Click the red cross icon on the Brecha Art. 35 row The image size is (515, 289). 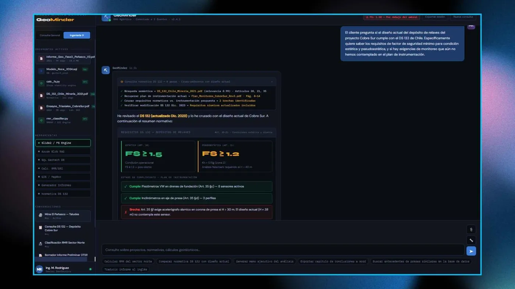click(126, 212)
